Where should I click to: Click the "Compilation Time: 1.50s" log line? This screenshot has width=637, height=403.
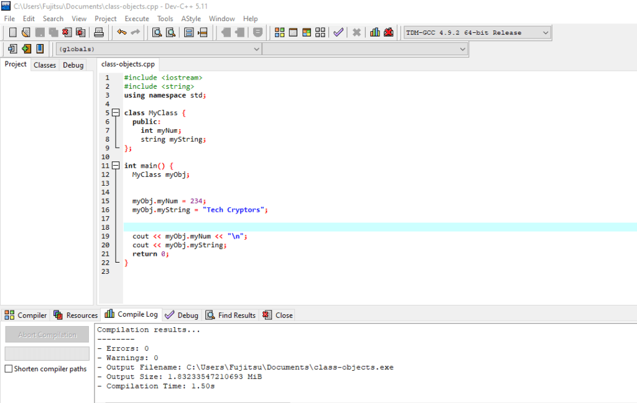tap(156, 386)
